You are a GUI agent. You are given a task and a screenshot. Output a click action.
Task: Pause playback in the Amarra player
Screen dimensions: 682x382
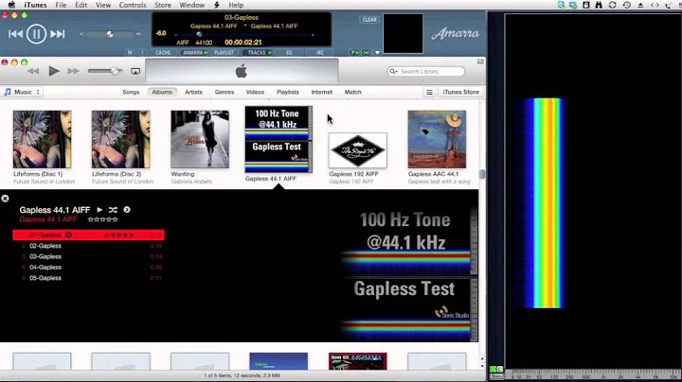click(36, 34)
